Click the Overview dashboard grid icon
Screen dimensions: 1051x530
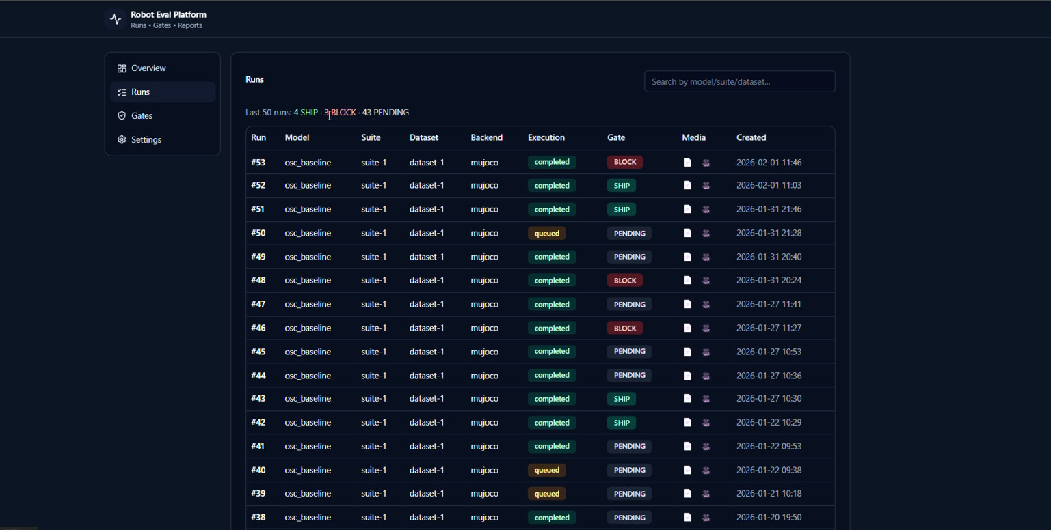[x=120, y=68]
